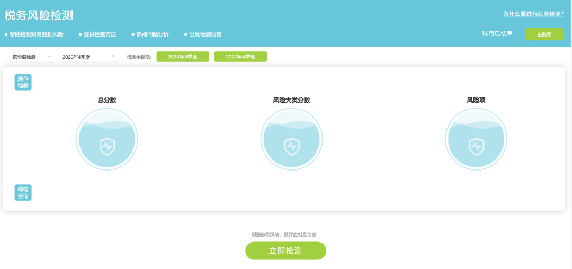Click the 智能检测财务数据风险 feature item

click(x=34, y=34)
